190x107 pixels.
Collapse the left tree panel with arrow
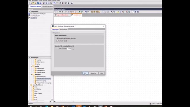tap(52, 9)
